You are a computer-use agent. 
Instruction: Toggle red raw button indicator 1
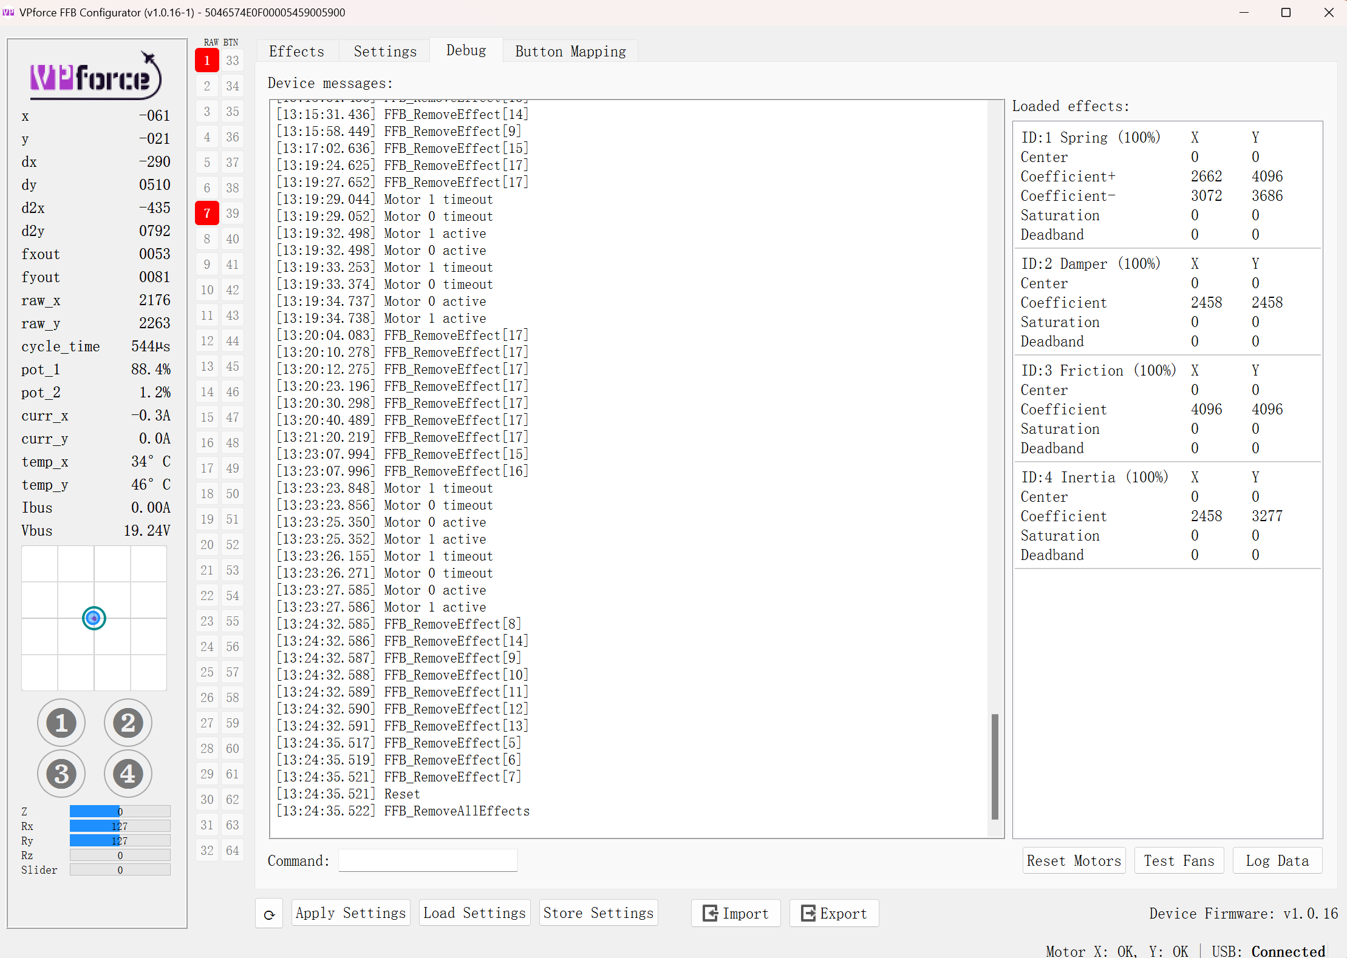click(207, 61)
